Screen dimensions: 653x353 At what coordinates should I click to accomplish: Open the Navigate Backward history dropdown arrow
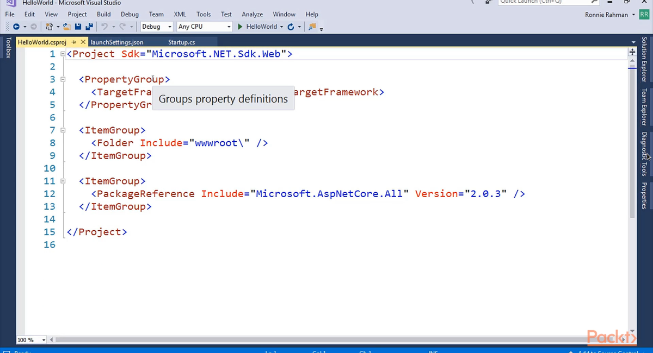point(24,27)
